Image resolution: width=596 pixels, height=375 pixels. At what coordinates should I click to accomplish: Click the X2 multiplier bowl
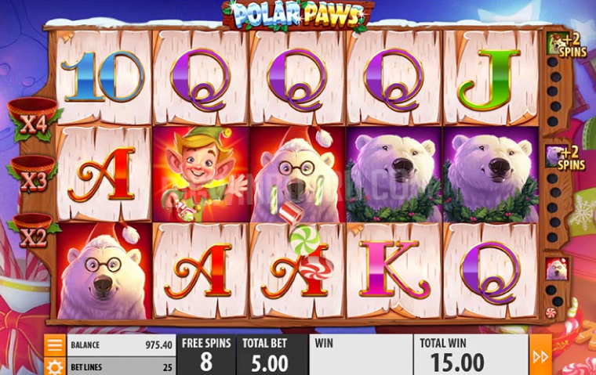(33, 231)
